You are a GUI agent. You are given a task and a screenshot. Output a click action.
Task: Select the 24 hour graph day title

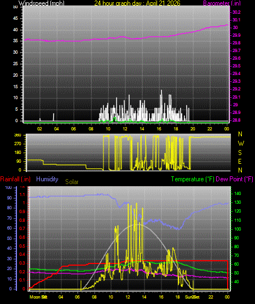(x=137, y=3)
